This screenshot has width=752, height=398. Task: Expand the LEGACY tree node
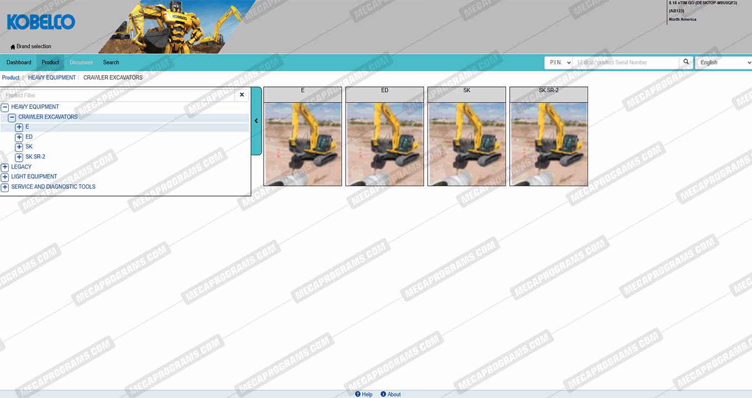pos(5,167)
